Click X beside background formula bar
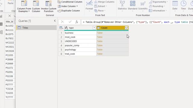The width and height of the screenshot is (193, 108). pyautogui.click(x=9, y=16)
